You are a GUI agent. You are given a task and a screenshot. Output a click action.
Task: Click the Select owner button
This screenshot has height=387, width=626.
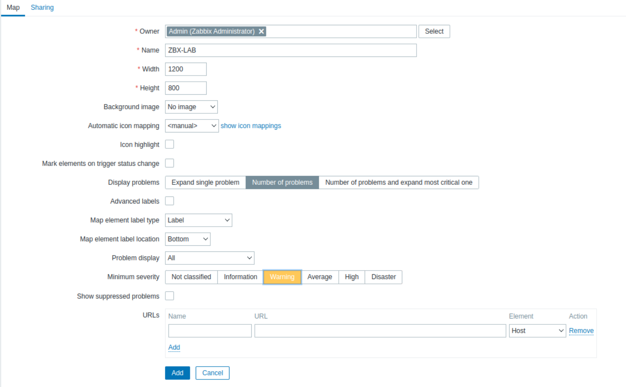434,32
